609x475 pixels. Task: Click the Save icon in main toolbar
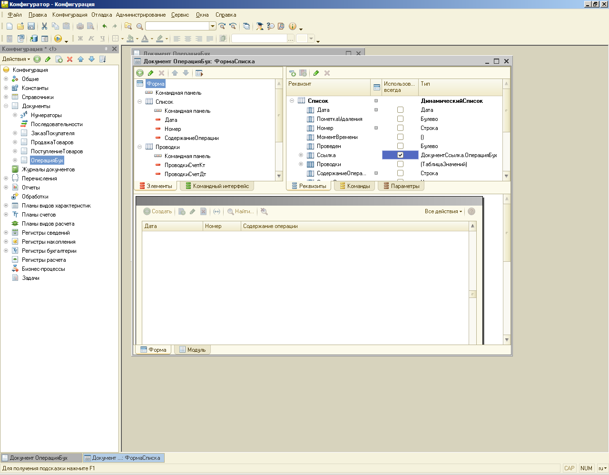31,27
